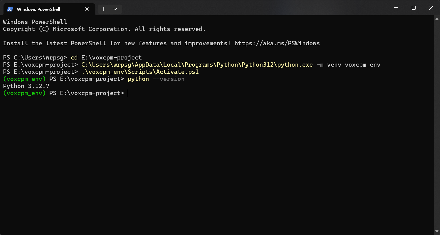Click the 'cd' command text

(74, 58)
